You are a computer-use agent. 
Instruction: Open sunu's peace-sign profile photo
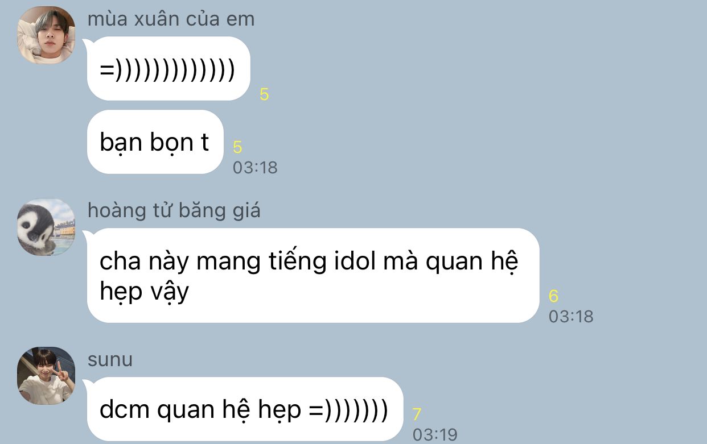[46, 376]
